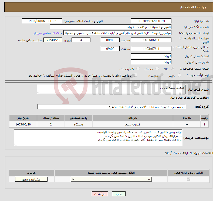Open the اطلاعات تماس خریدار link
The width and height of the screenshot is (213, 201).
[48, 33]
